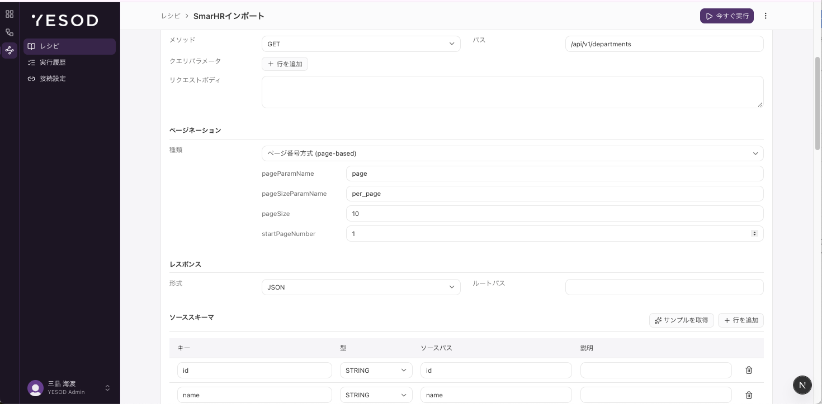The image size is (822, 404).
Task: Open the pagination 種類 dropdown
Action: (512, 153)
